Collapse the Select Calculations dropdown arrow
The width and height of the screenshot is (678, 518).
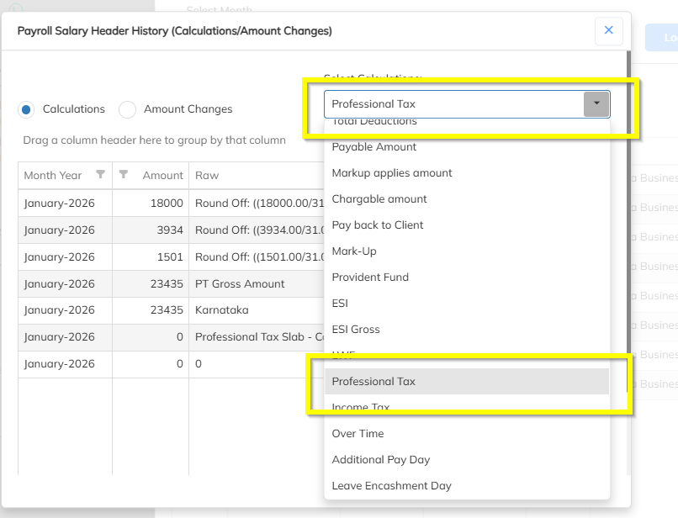[x=596, y=104]
